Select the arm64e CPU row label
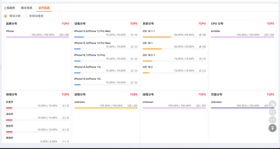280x149 pixels. click(x=215, y=31)
